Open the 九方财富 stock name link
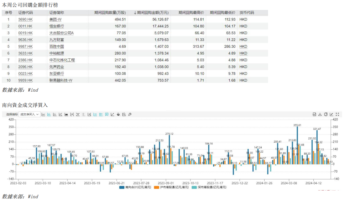The image size is (345, 205). click(x=56, y=40)
